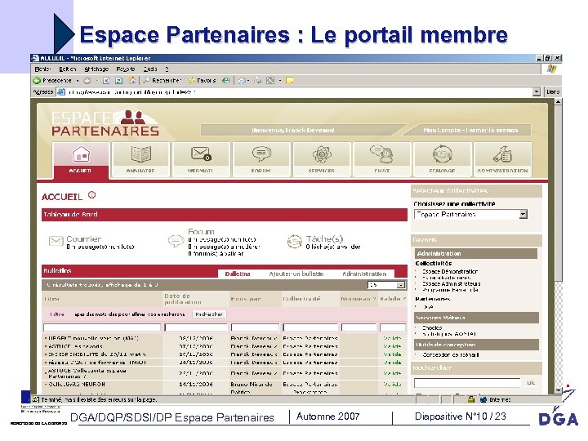Image resolution: width=588 pixels, height=441 pixels.
Task: Click the vertical scrollbar down arrow
Action: (558, 390)
